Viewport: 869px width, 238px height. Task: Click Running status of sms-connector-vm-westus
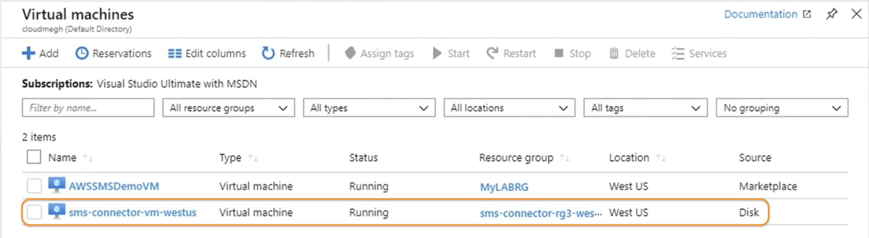click(369, 213)
